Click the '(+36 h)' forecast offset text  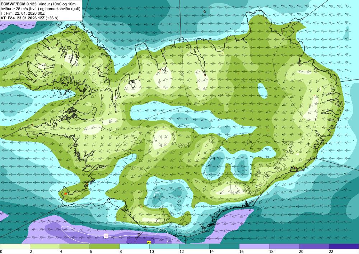click(52, 18)
